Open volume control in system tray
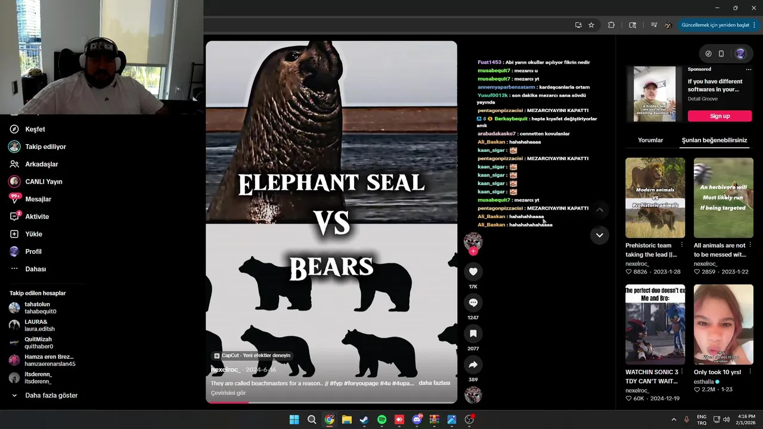 726,419
